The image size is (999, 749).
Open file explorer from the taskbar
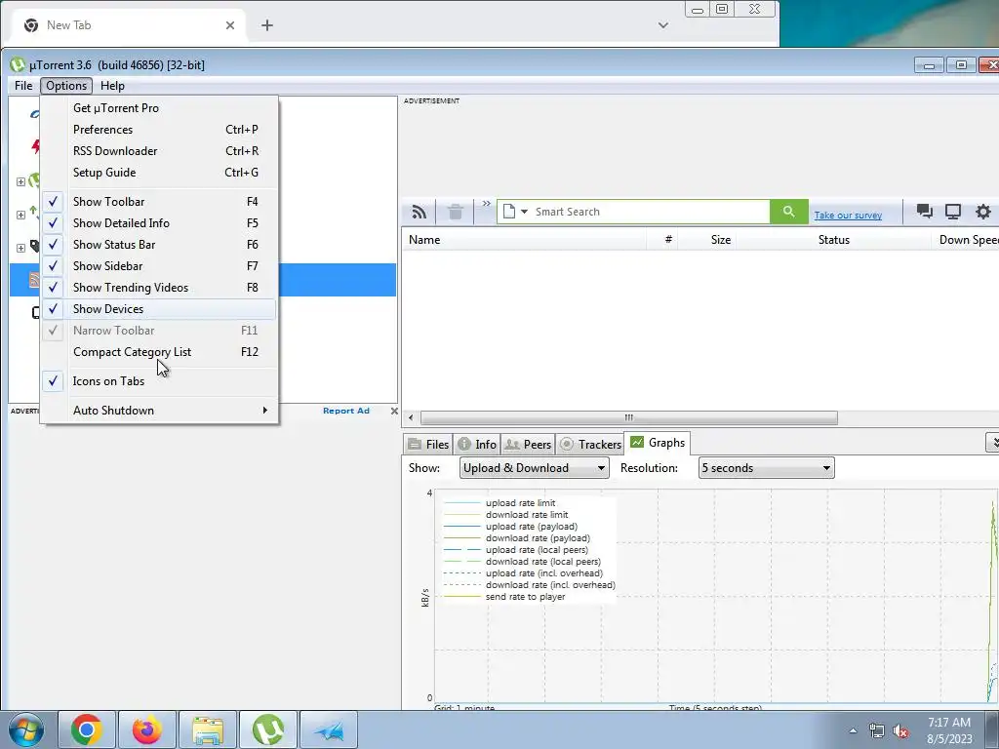[208, 729]
